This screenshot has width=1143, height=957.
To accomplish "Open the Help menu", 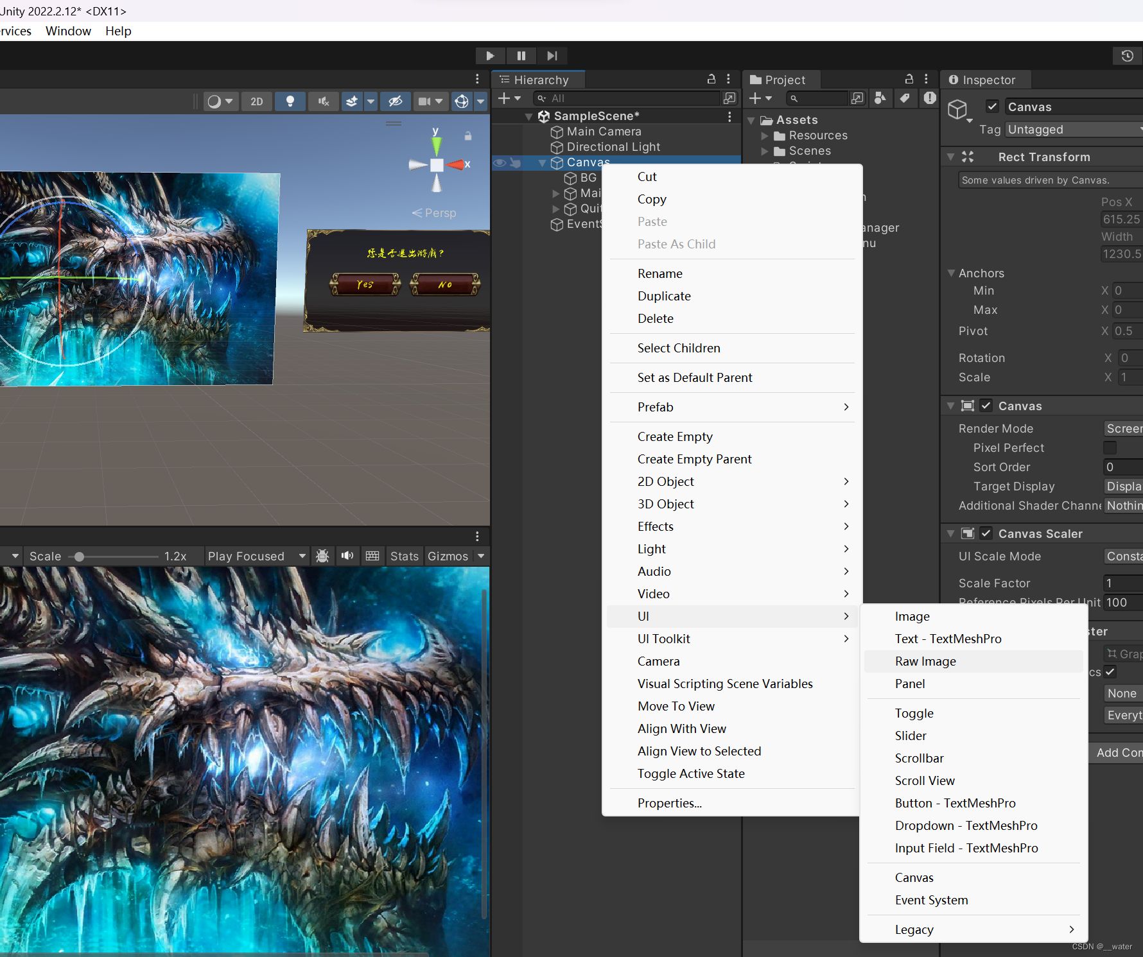I will (x=118, y=31).
